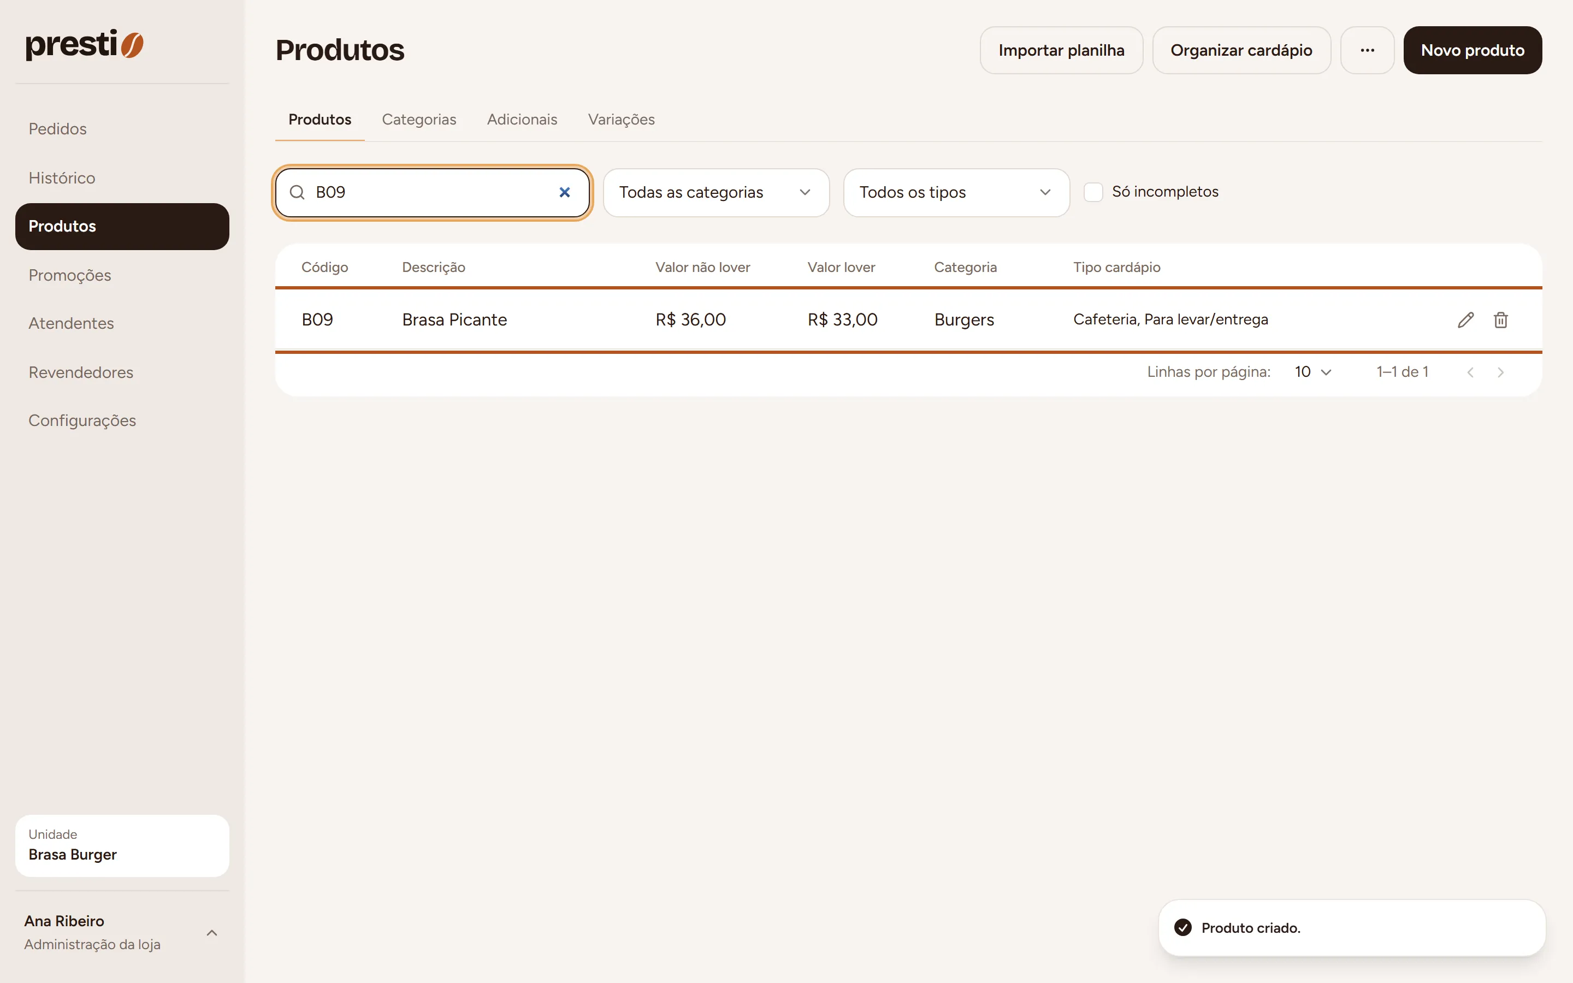Click the Organizar cardápio button
The image size is (1573, 983).
pyautogui.click(x=1241, y=50)
